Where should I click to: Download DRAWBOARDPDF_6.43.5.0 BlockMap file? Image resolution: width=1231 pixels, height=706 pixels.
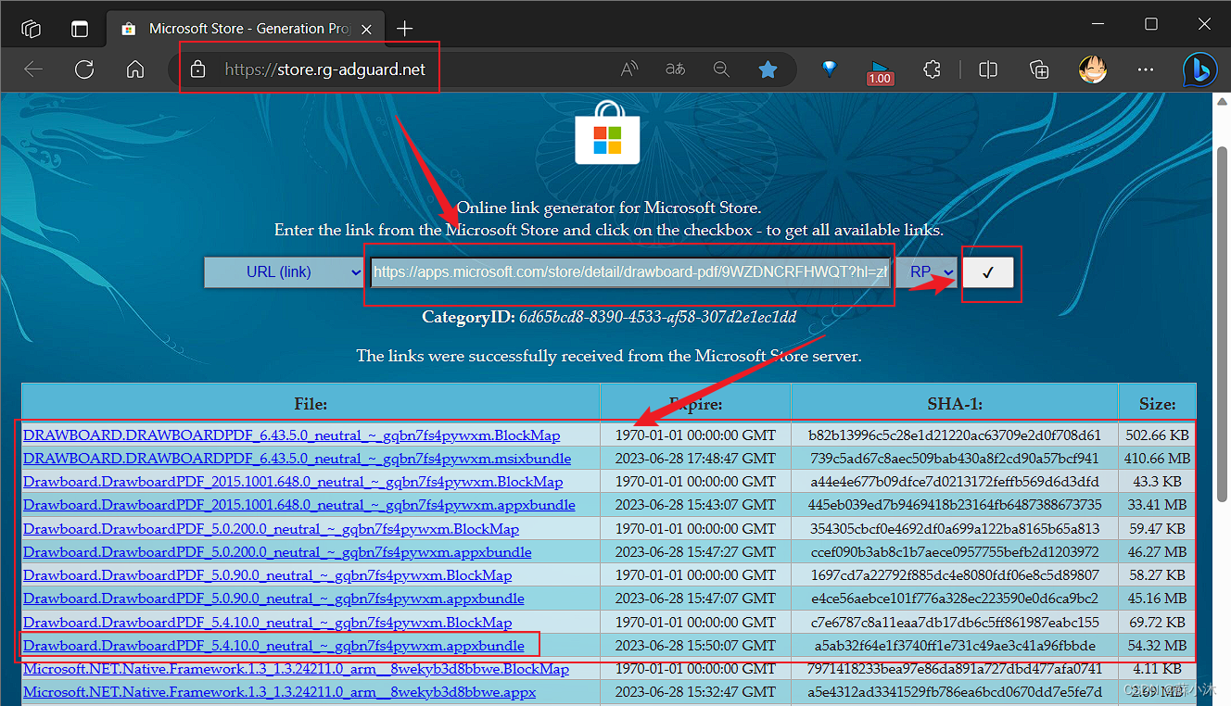point(291,435)
